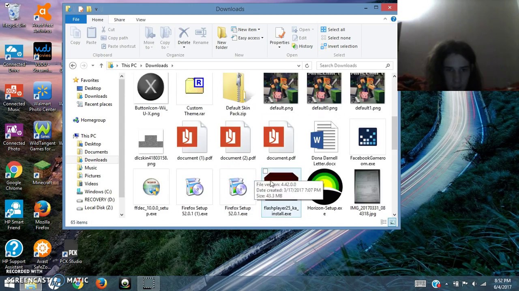Click This PC in address bar
The width and height of the screenshot is (519, 291).
(129, 65)
